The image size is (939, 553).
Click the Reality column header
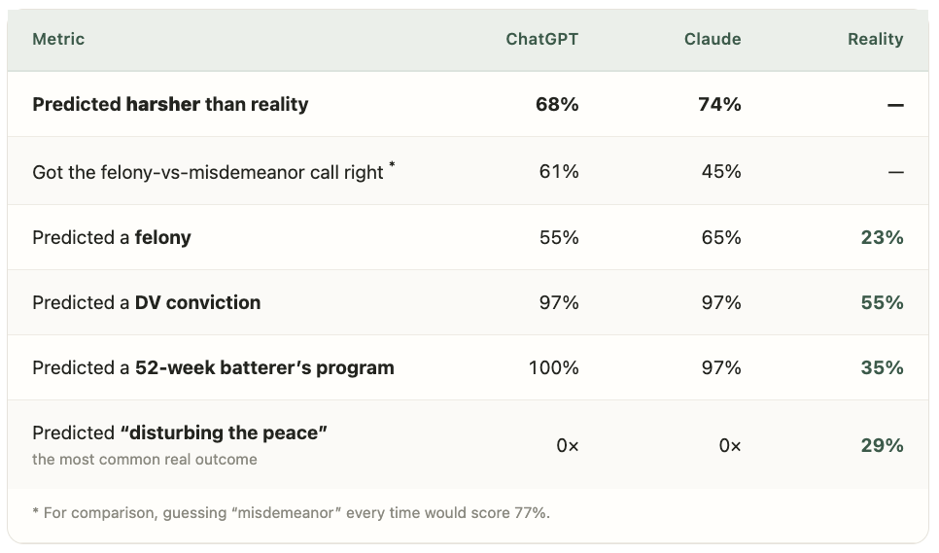(x=875, y=39)
